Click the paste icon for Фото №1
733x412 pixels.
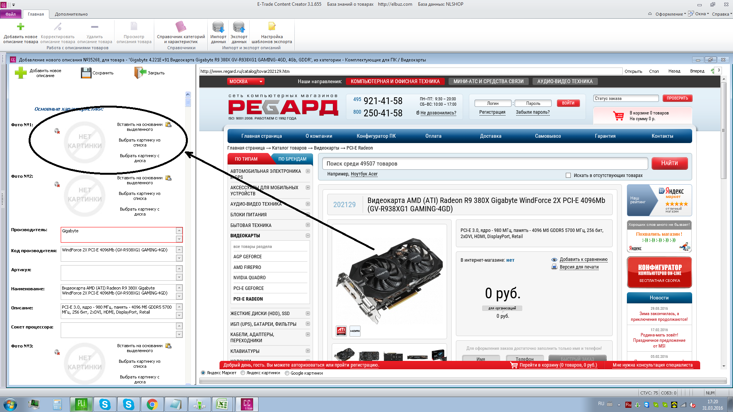tap(168, 124)
